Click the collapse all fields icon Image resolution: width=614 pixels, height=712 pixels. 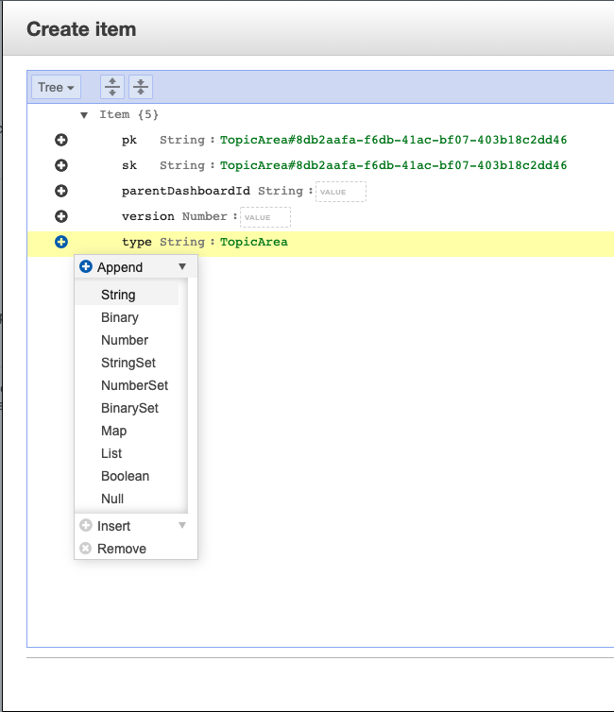pyautogui.click(x=141, y=87)
